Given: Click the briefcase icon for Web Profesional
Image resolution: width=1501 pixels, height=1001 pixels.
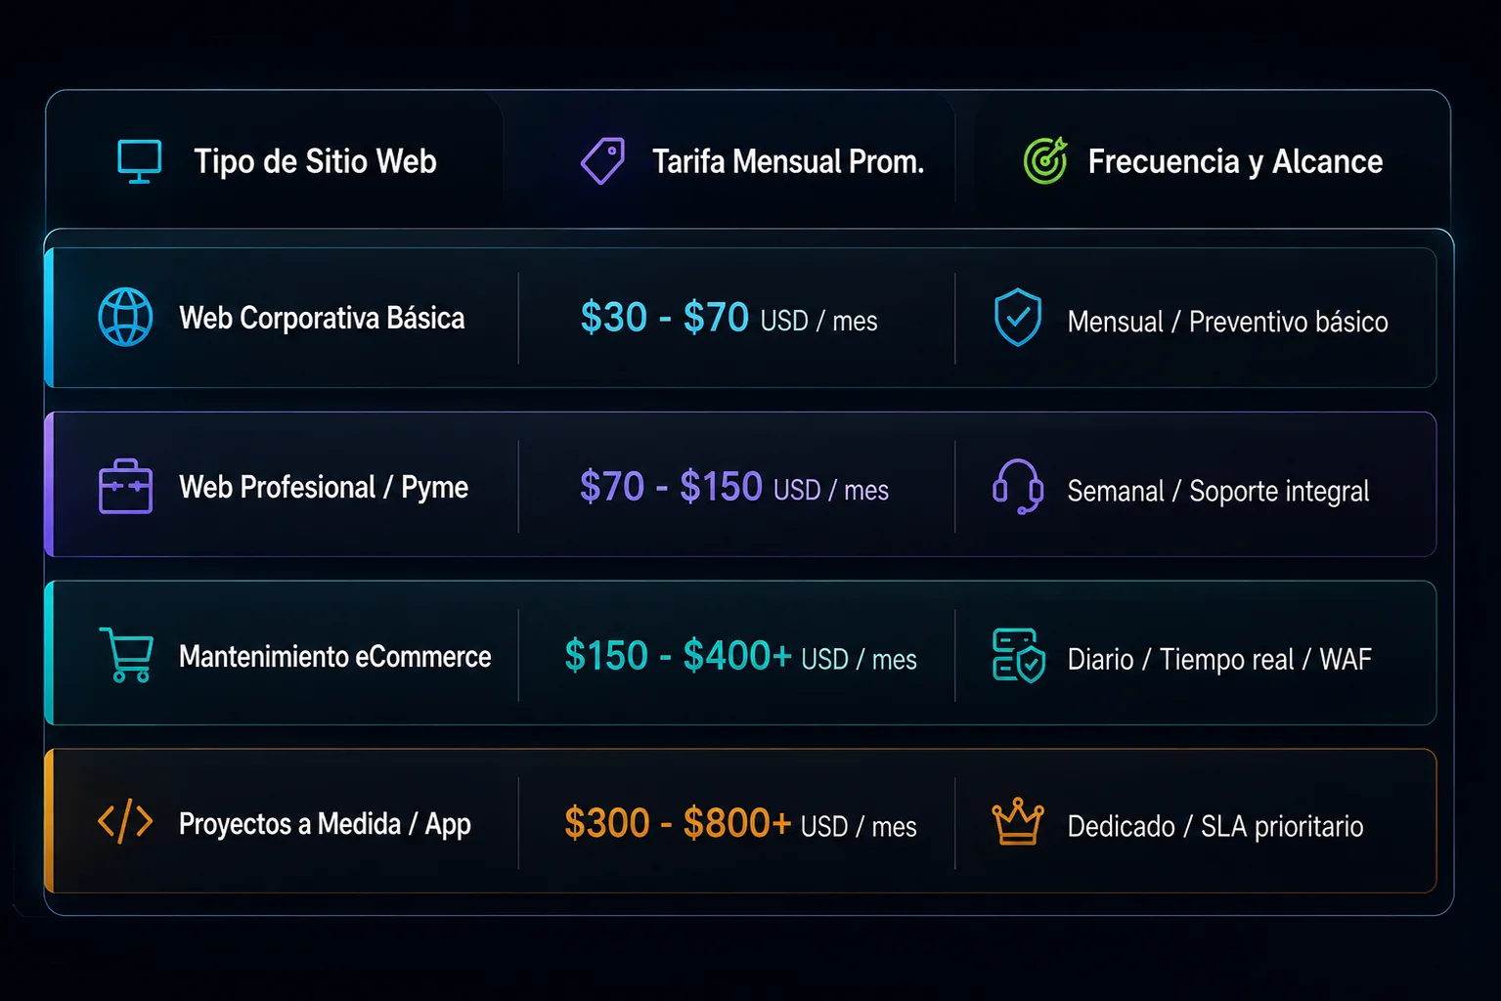Looking at the screenshot, I should tap(126, 486).
